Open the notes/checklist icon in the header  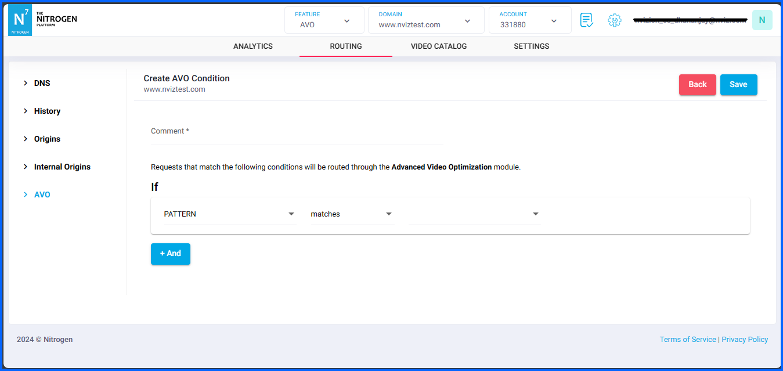tap(586, 20)
